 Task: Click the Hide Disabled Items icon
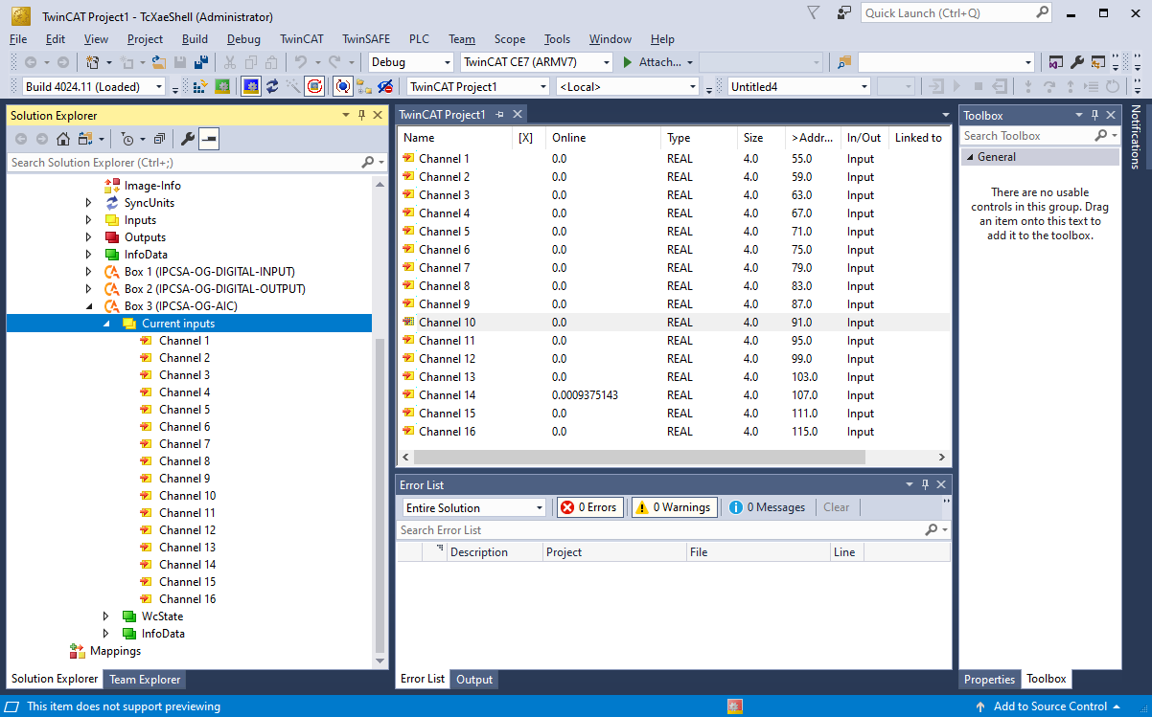point(385,86)
